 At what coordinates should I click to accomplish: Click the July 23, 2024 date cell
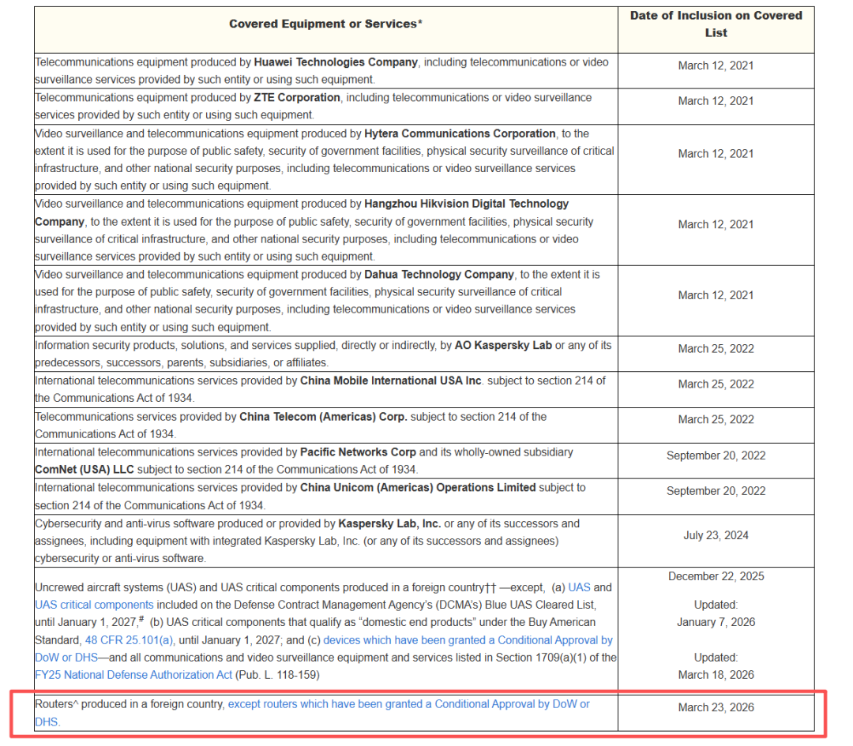coord(716,535)
